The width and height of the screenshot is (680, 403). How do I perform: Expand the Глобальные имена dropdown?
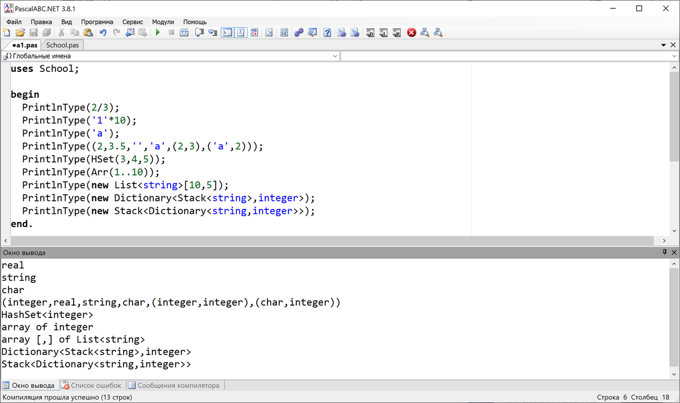coord(334,56)
